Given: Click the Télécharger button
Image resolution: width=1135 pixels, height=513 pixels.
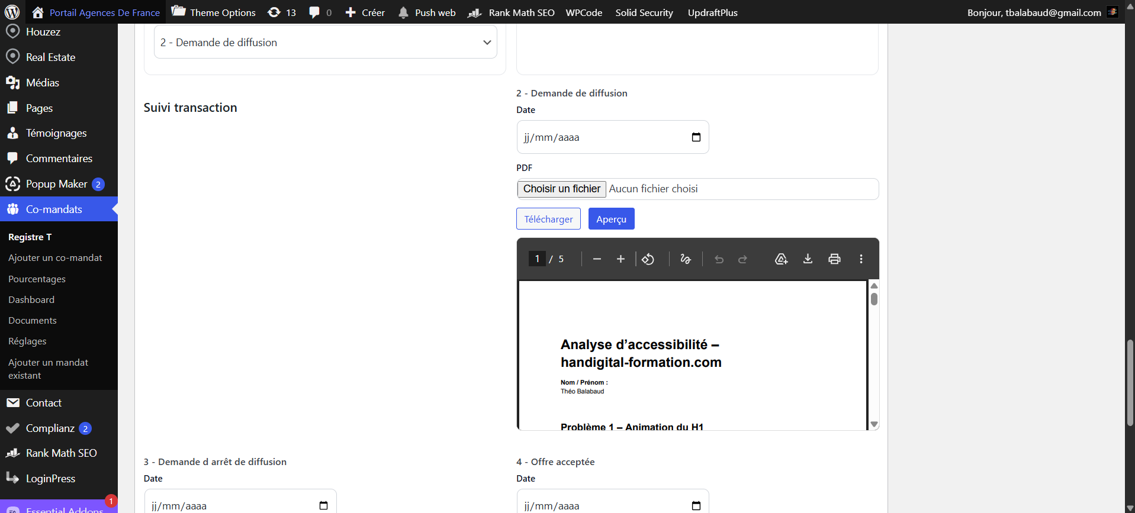Looking at the screenshot, I should tap(548, 219).
